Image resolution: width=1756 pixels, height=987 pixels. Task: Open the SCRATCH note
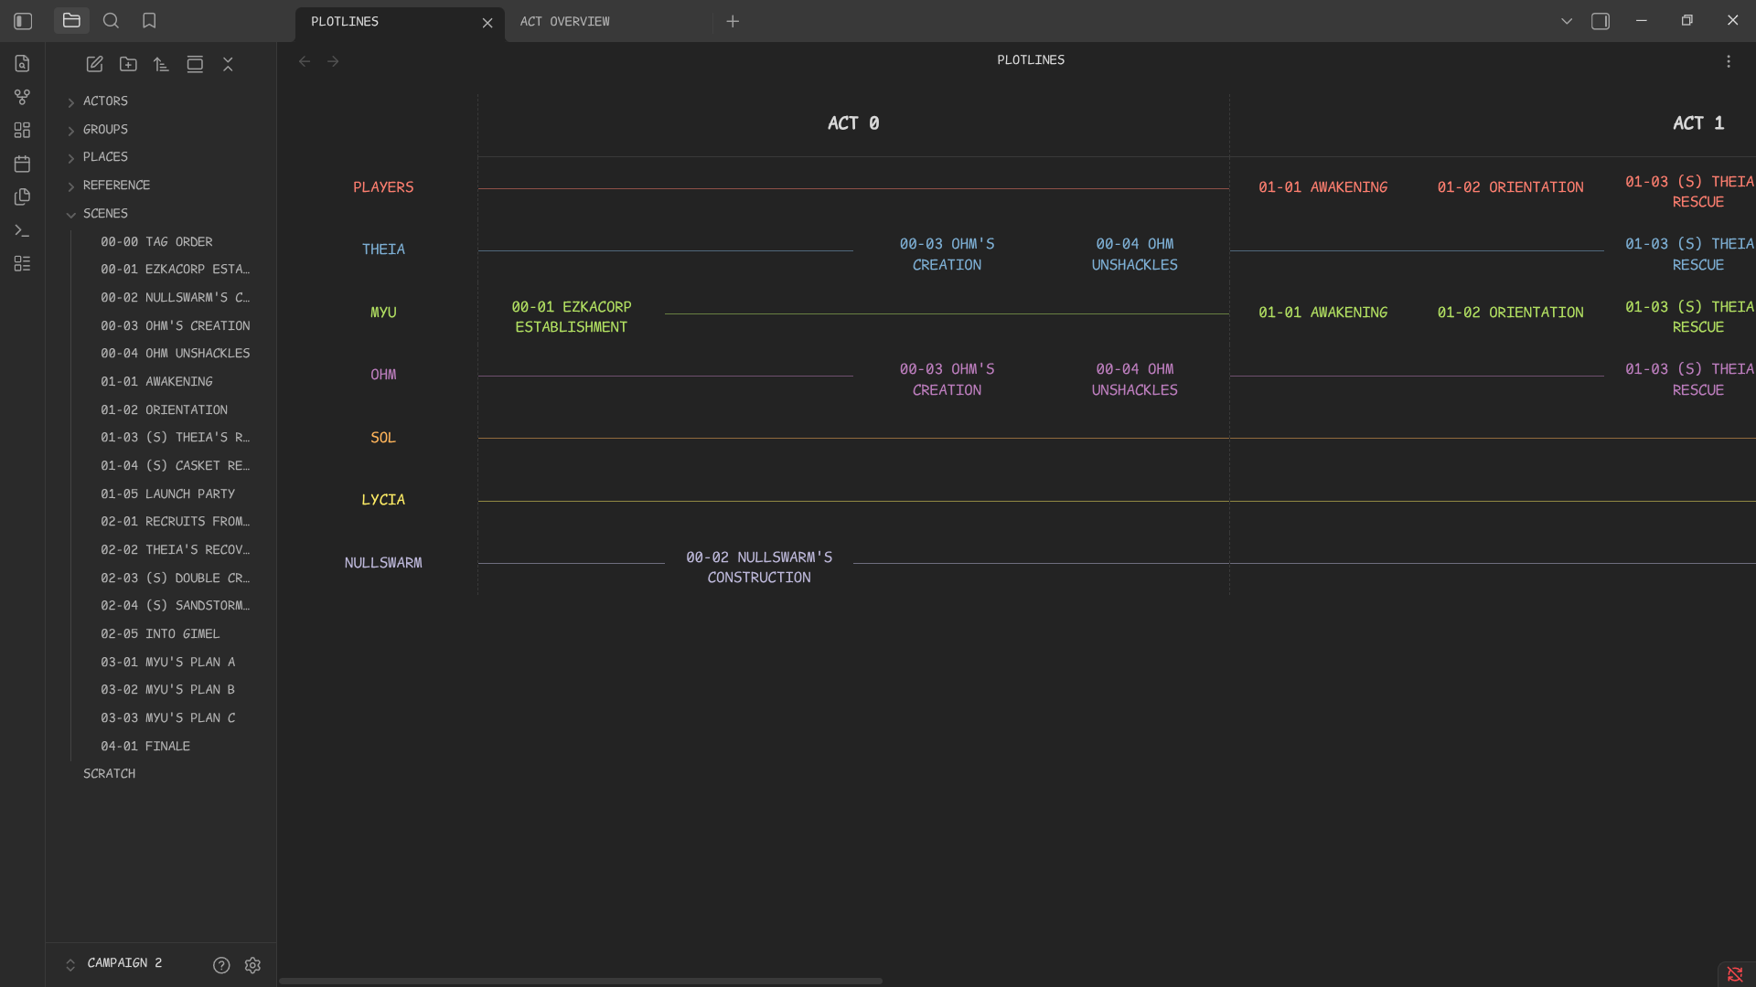tap(109, 774)
